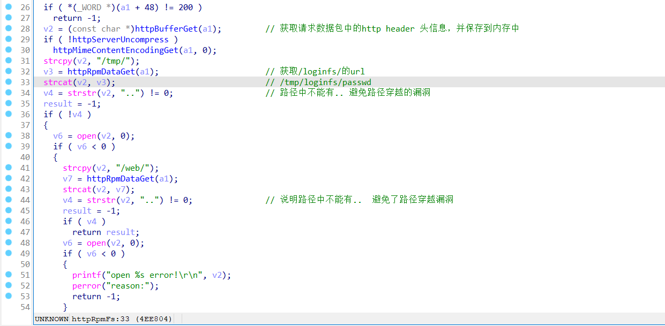Click "return -1;" on line 27
Viewport: 665px width, 326px height.
(77, 18)
